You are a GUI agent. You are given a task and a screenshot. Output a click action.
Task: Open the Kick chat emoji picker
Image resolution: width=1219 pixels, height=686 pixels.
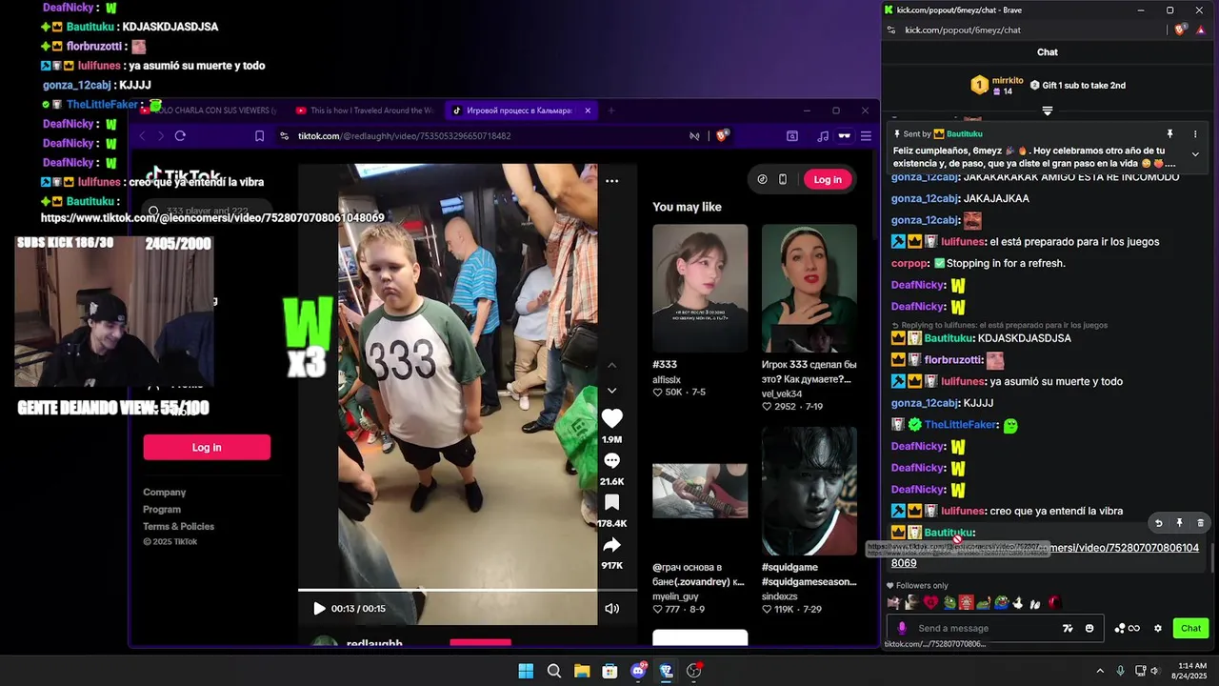click(1089, 629)
